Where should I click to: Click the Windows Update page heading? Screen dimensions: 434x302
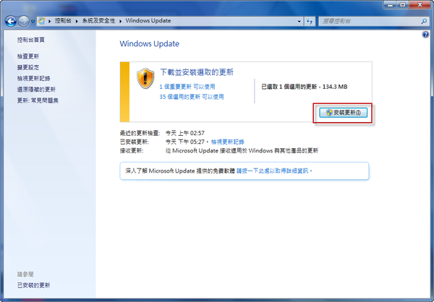[x=150, y=43]
